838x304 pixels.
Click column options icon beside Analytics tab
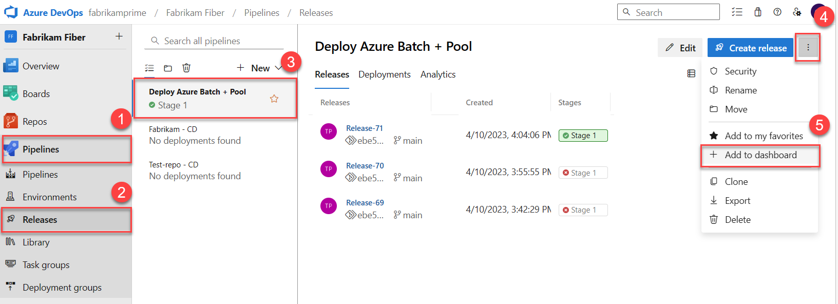click(x=691, y=74)
